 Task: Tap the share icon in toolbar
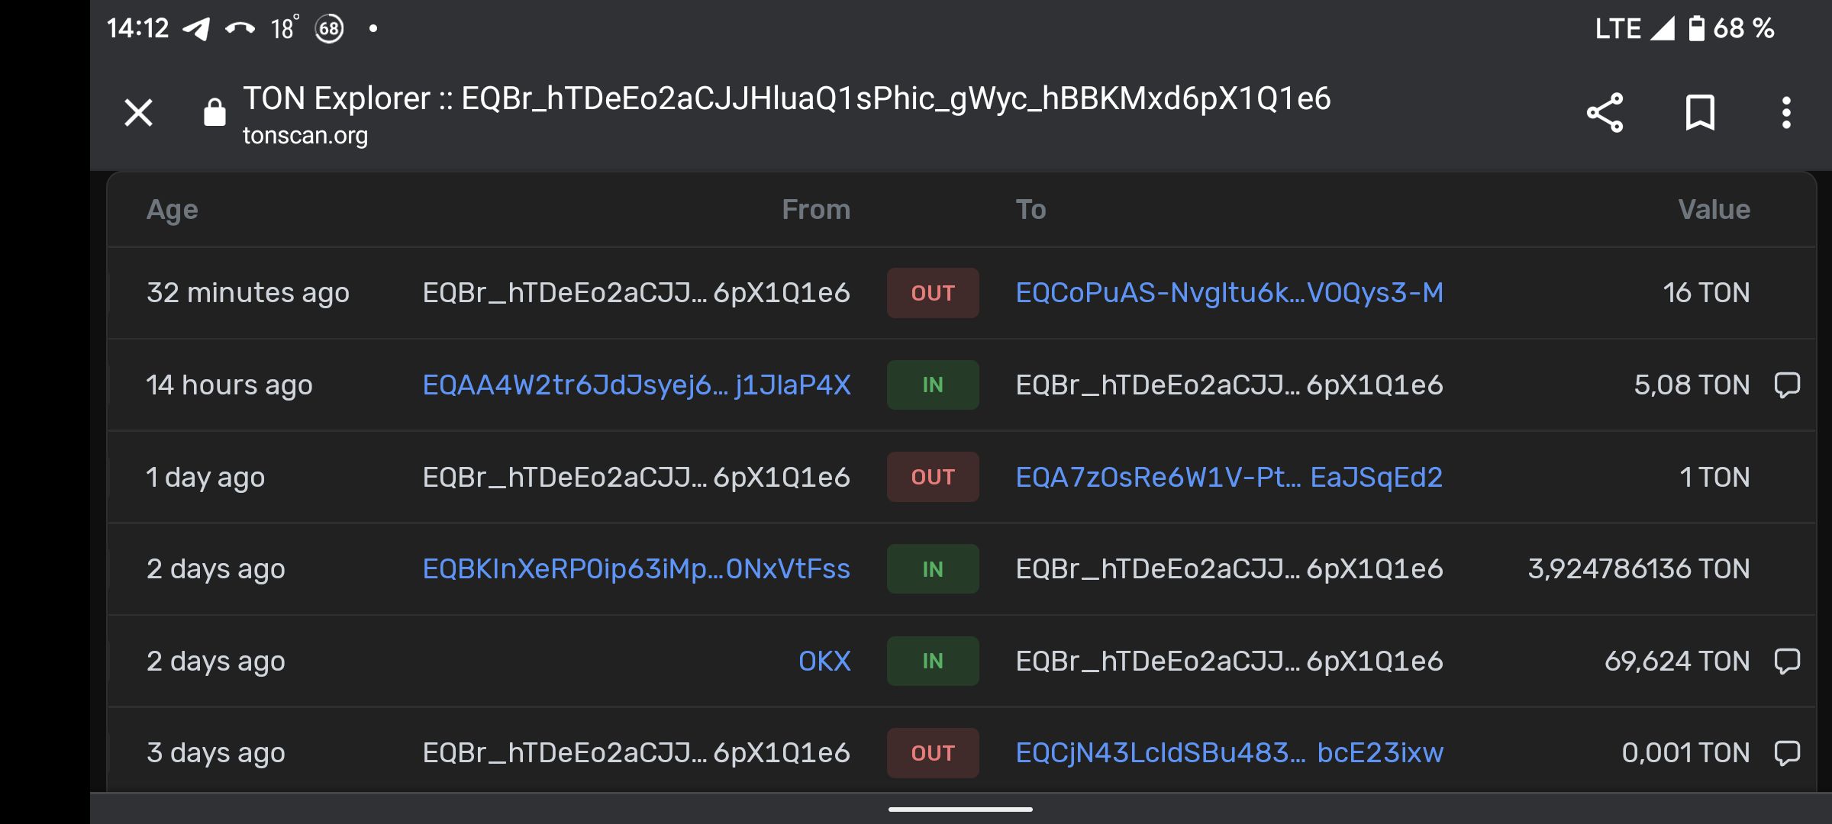1605,113
